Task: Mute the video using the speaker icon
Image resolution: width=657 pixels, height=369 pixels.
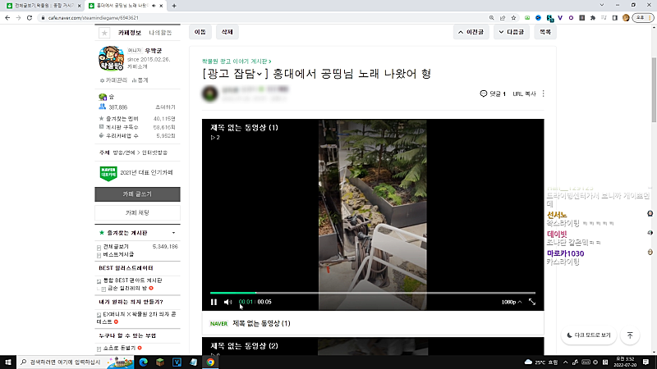Action: (228, 302)
